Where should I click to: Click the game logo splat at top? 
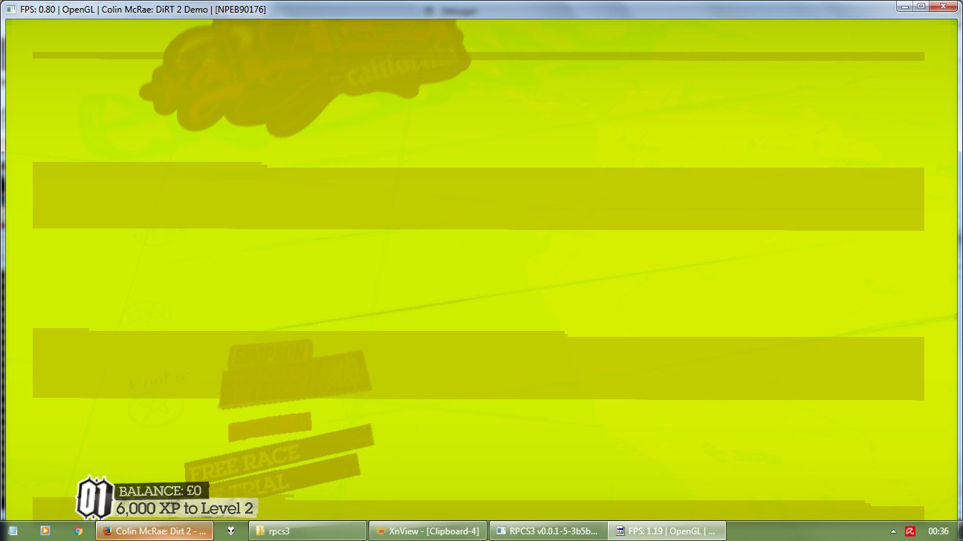(x=305, y=67)
